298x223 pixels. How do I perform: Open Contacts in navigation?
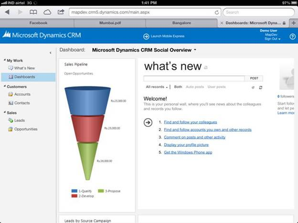point(22,103)
